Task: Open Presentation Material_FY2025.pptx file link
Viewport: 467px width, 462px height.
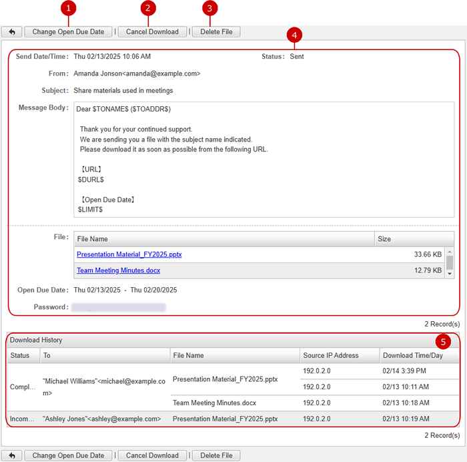Action: [x=129, y=254]
